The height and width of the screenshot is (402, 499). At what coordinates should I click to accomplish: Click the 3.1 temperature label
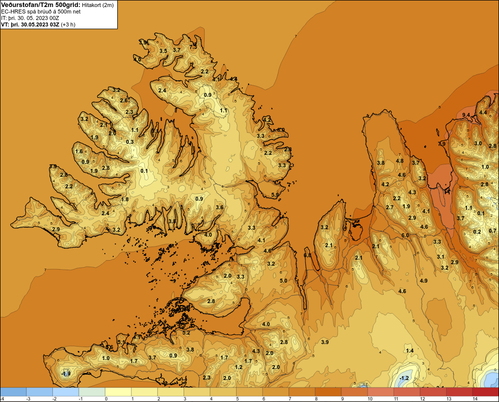(x=441, y=257)
